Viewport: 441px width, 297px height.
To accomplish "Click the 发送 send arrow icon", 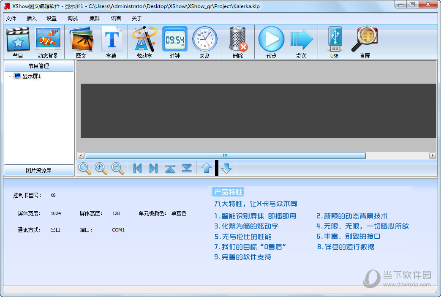I will tap(301, 39).
